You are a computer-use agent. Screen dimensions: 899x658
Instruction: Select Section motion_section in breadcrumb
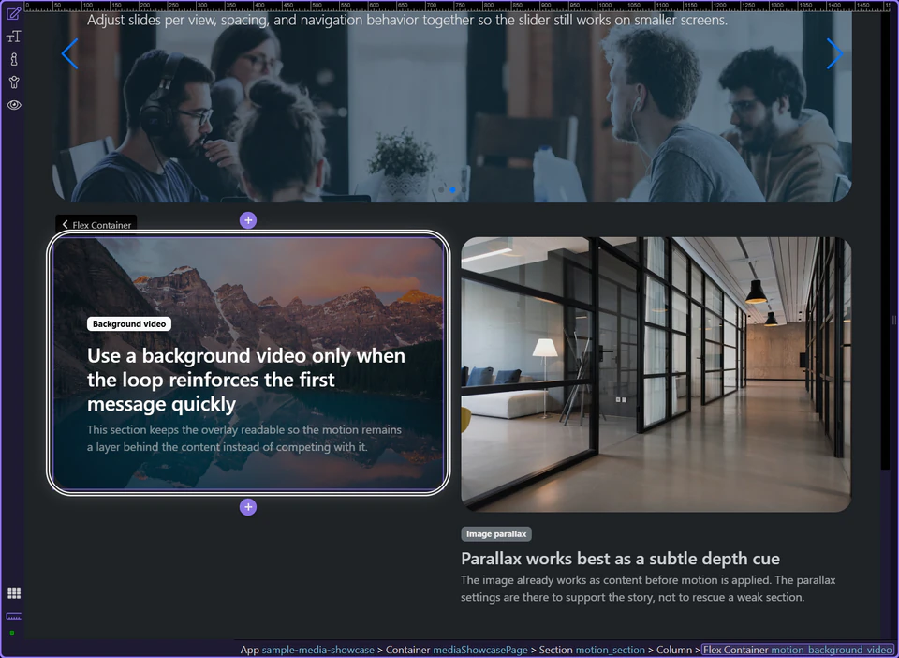(592, 650)
